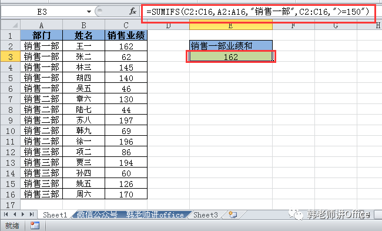Select row 3 header

[10, 57]
